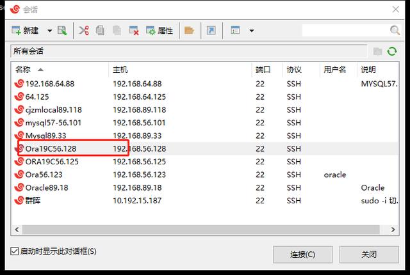
Task: Click the save session icon
Action: (62, 31)
